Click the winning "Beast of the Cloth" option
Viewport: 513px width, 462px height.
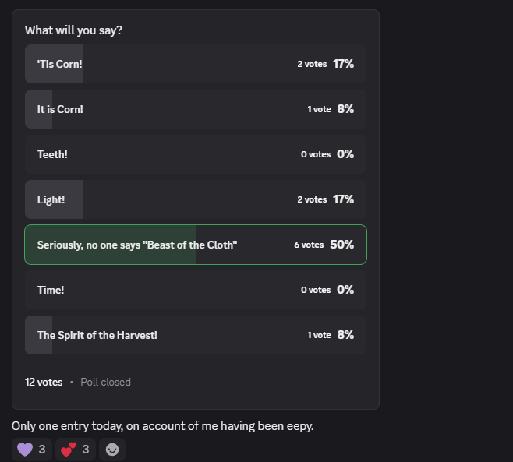pyautogui.click(x=196, y=245)
